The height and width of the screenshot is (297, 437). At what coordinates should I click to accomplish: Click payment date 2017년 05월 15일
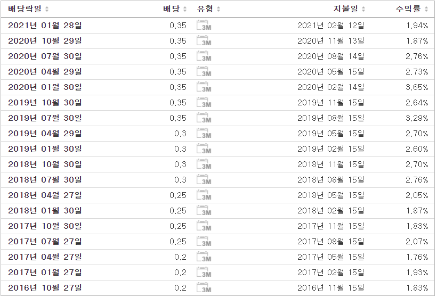pyautogui.click(x=331, y=257)
